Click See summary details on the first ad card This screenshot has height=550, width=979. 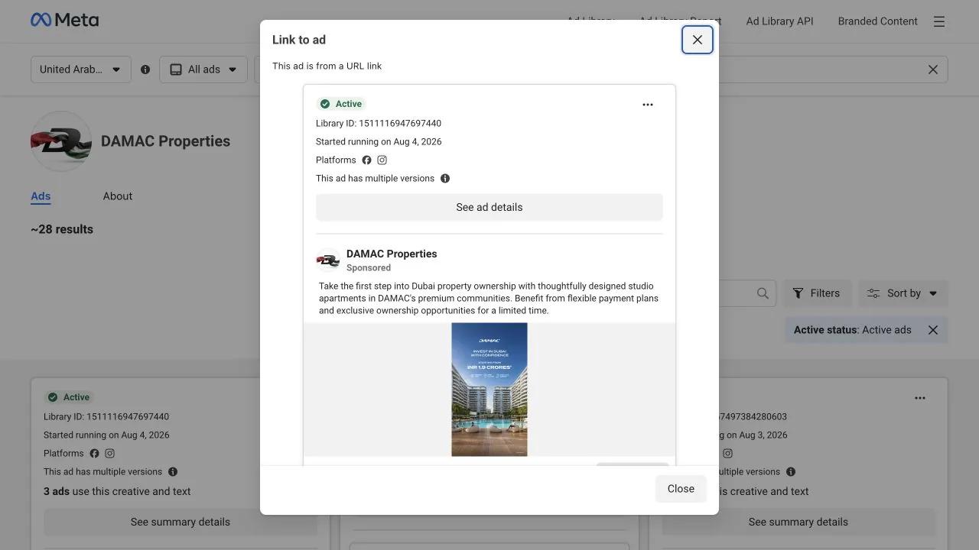(181, 522)
